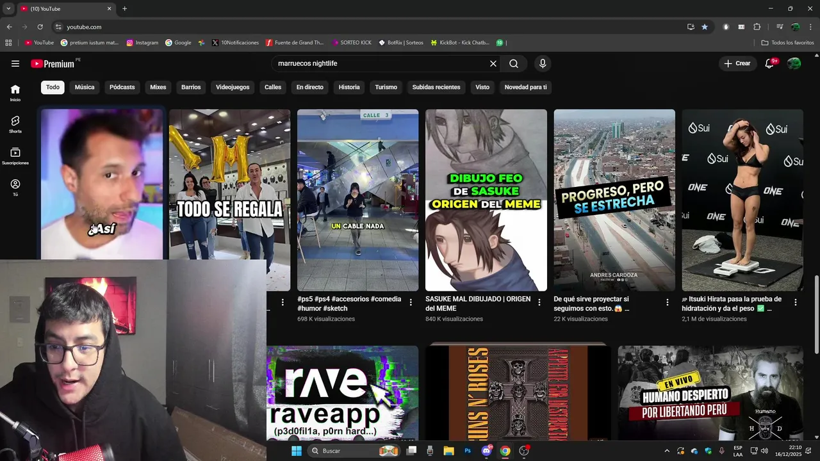The width and height of the screenshot is (820, 461).
Task: Open Suscripciones from the sidebar
Action: tap(15, 156)
